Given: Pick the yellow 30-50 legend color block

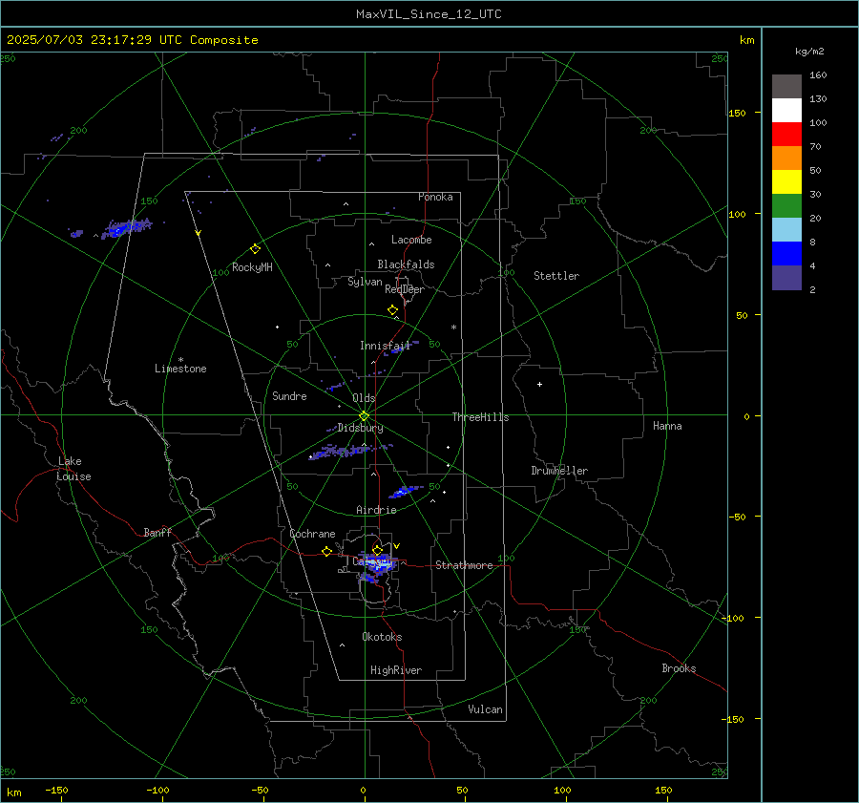Looking at the screenshot, I should [x=786, y=182].
